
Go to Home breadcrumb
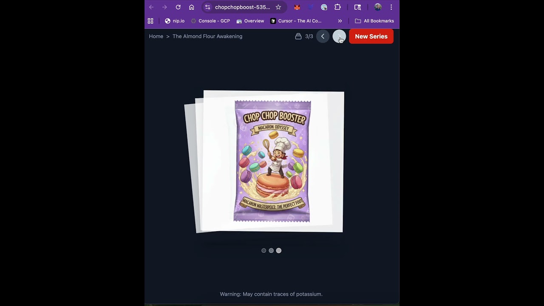click(156, 37)
